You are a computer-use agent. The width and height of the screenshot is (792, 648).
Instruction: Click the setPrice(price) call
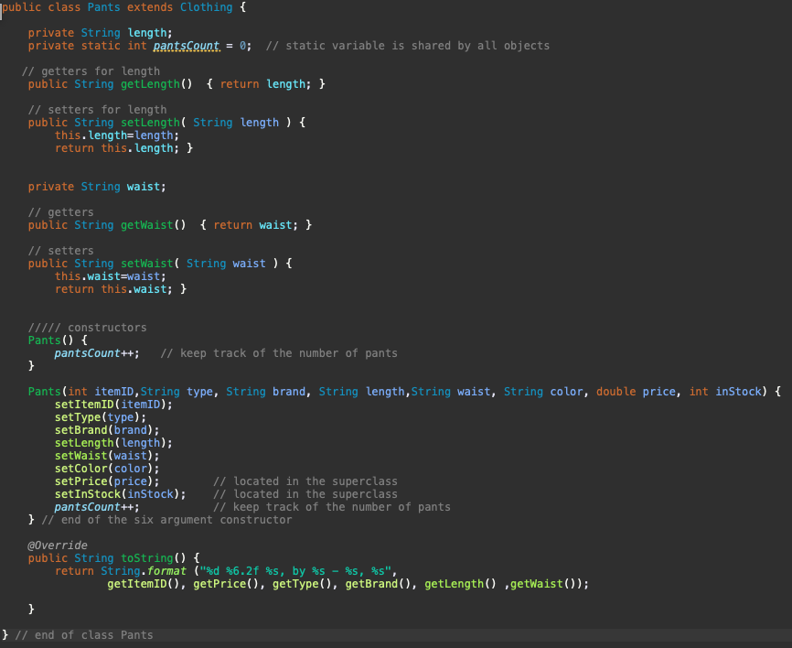[x=107, y=481]
